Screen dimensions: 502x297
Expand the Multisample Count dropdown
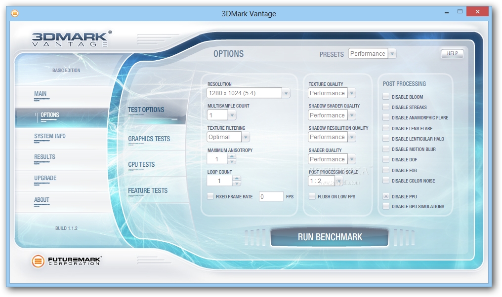[x=232, y=115]
